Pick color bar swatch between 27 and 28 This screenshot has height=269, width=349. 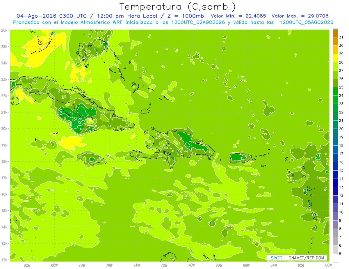pyautogui.click(x=335, y=66)
